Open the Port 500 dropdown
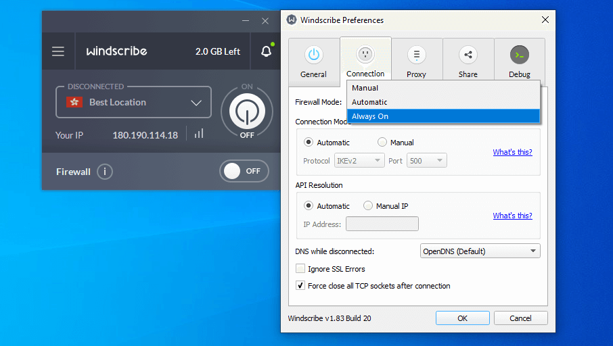 [x=426, y=161]
